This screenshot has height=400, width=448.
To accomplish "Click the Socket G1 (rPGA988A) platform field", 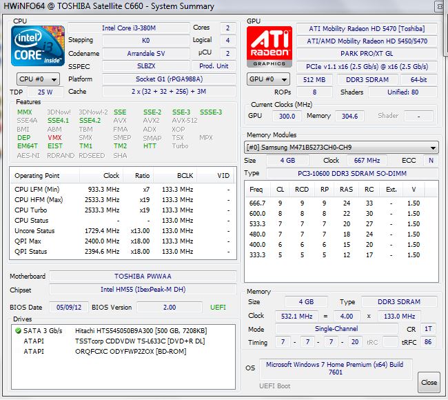I will pos(169,79).
